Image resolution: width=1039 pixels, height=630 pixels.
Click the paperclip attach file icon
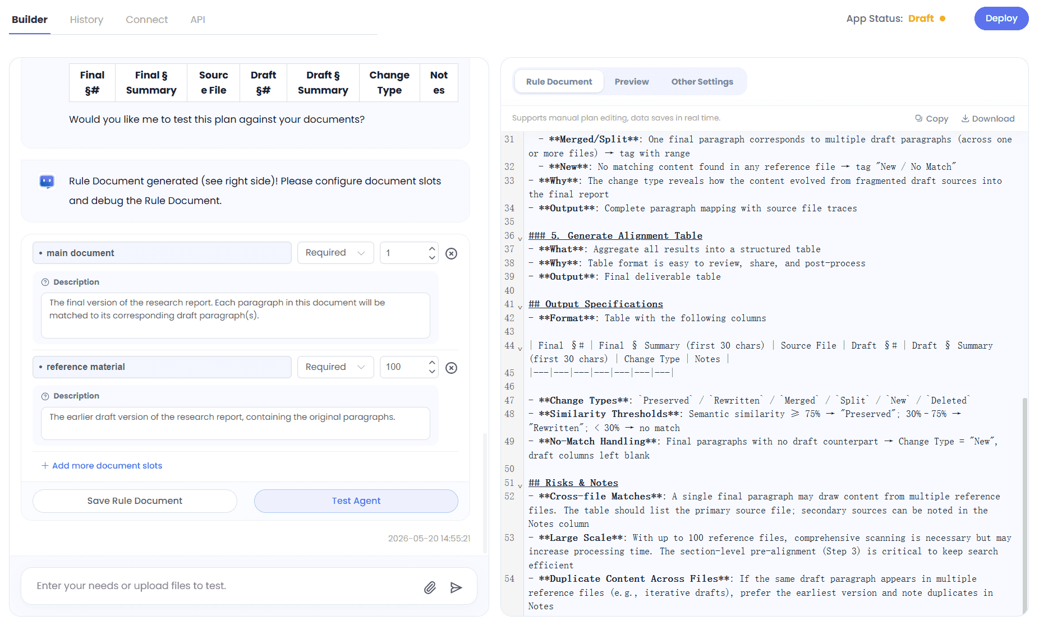(x=430, y=587)
